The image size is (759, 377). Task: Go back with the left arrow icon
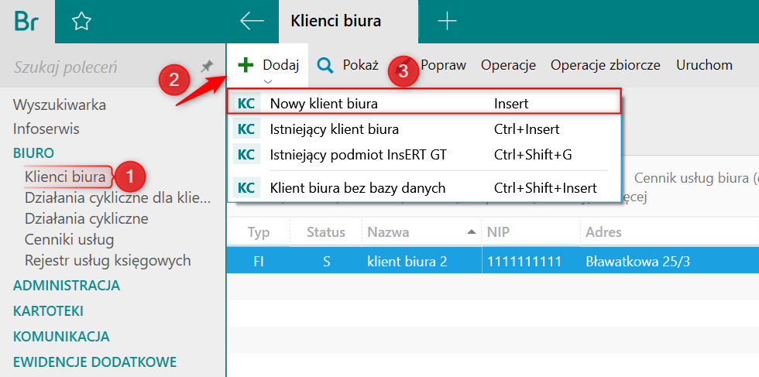(x=252, y=21)
